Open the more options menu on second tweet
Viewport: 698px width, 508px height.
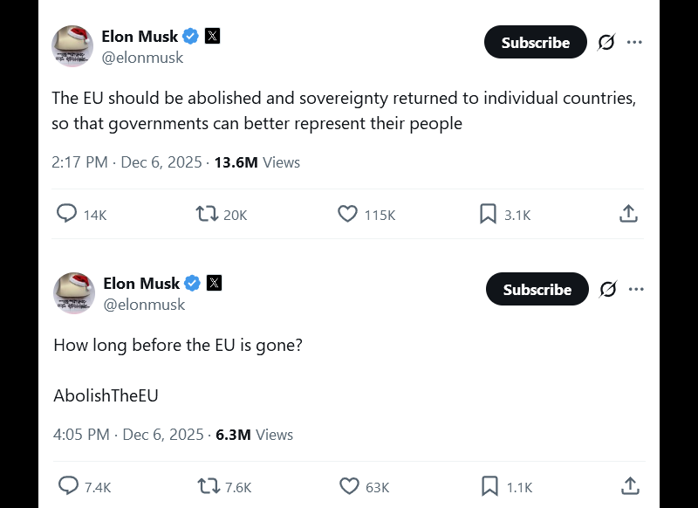[637, 289]
